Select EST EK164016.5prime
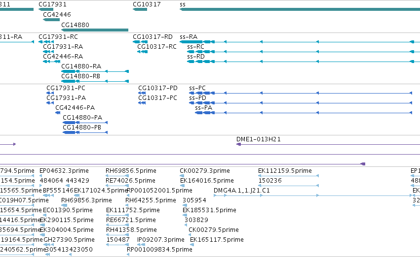 (x=207, y=181)
